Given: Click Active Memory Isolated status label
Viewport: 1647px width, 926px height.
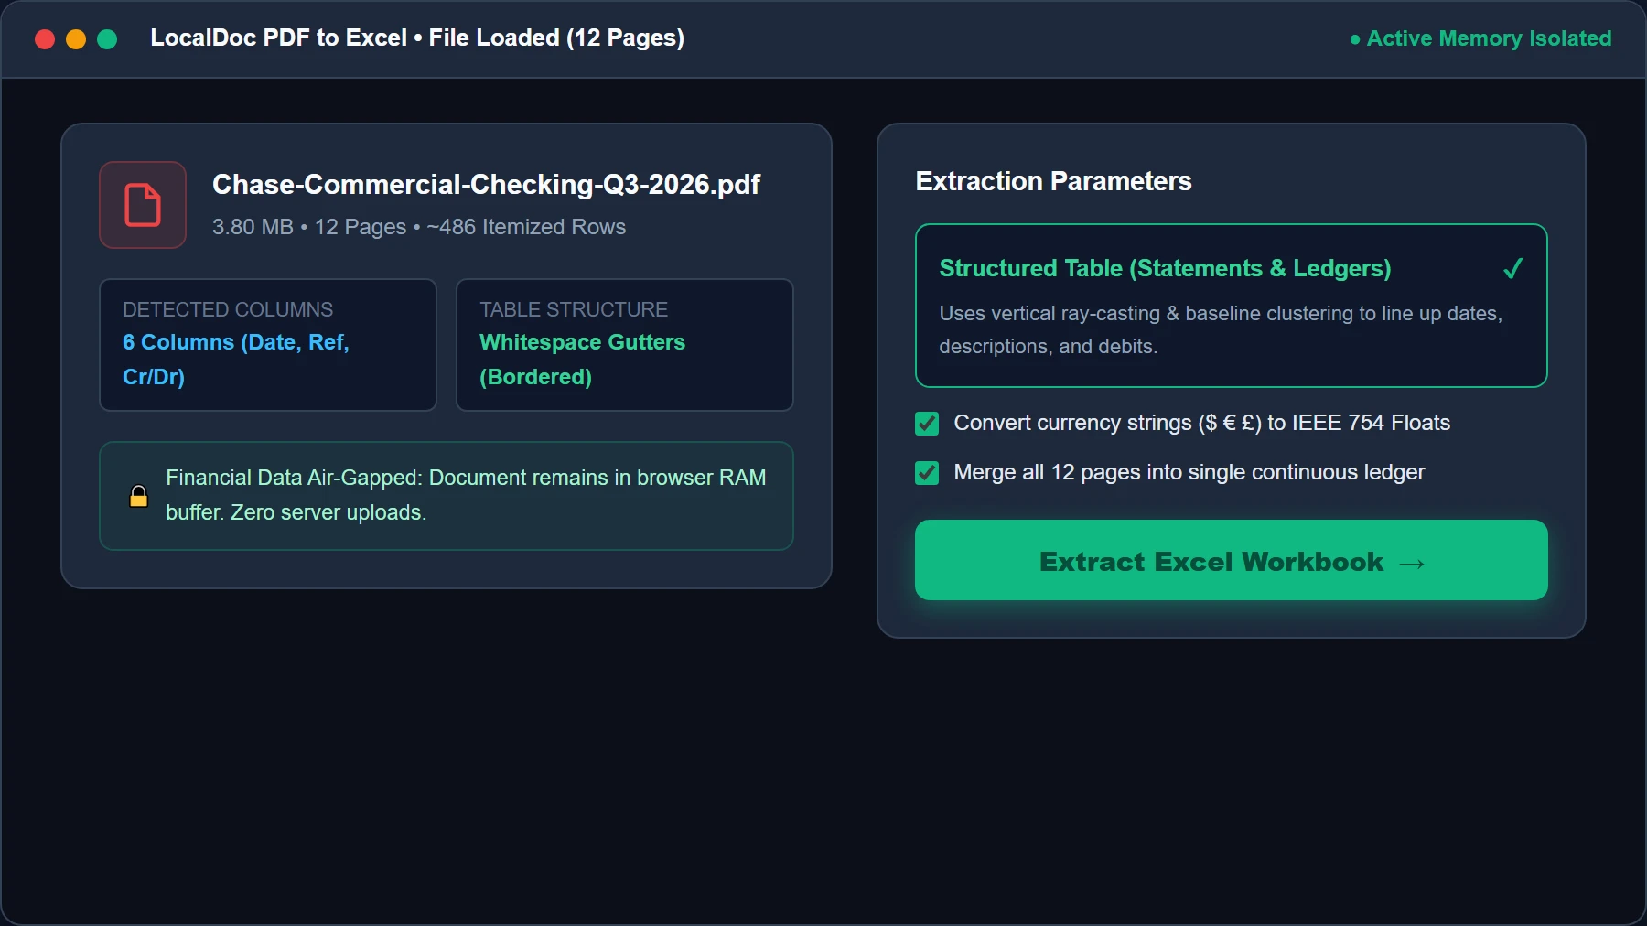Looking at the screenshot, I should tap(1489, 38).
